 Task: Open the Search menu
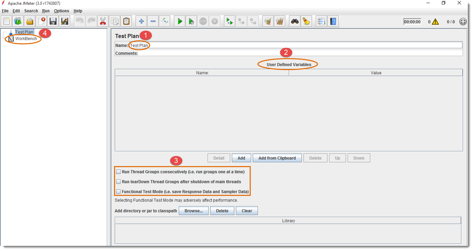(31, 11)
